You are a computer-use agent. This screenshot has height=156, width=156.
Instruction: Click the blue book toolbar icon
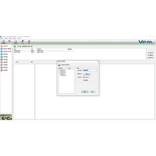coord(23,41)
